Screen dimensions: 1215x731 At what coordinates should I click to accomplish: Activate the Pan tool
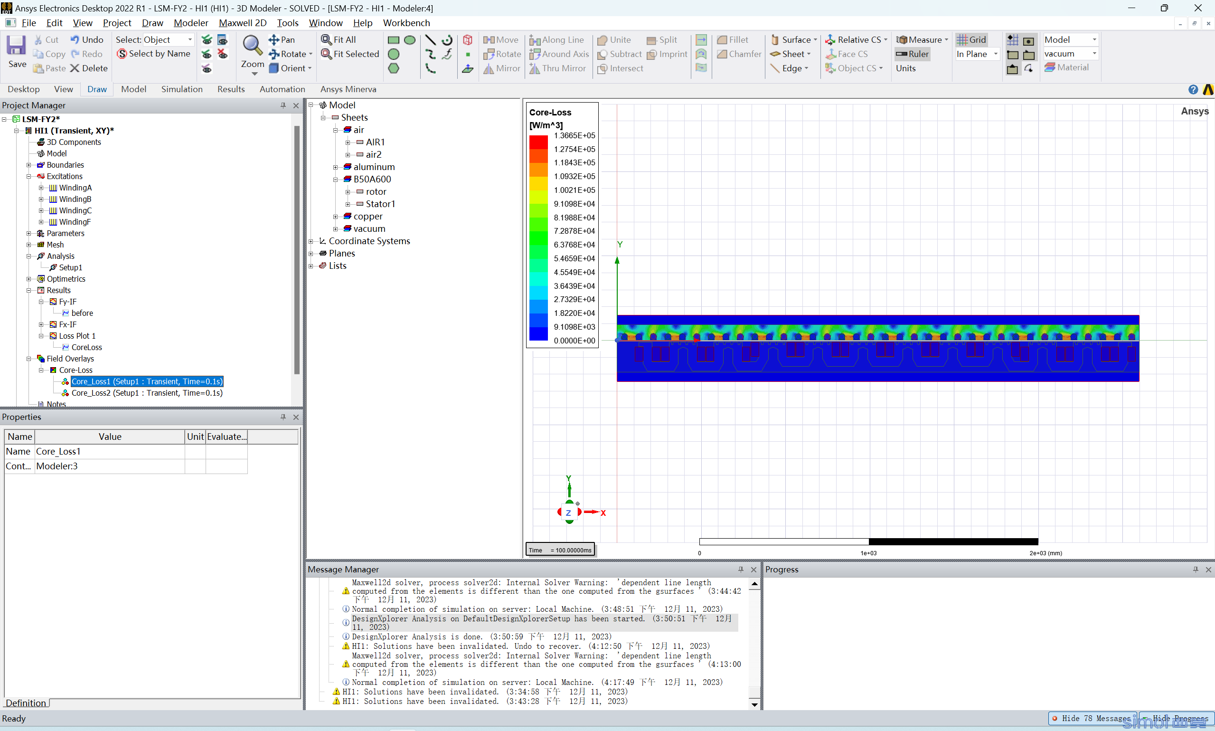[282, 39]
